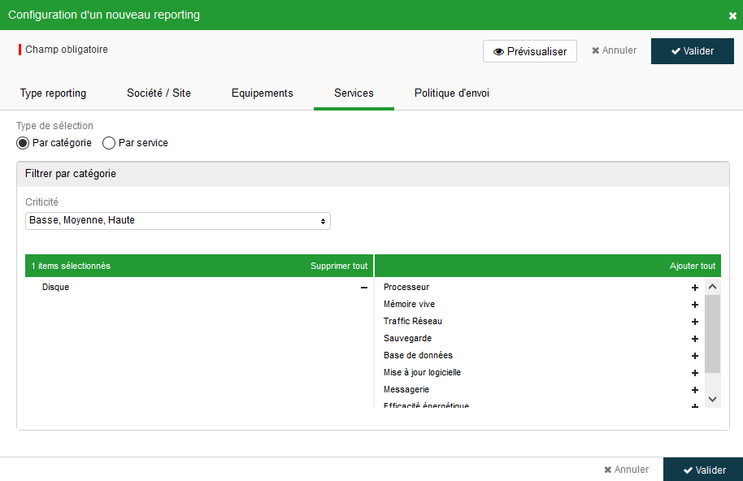
Task: Click Supprimer tout link
Action: [339, 266]
